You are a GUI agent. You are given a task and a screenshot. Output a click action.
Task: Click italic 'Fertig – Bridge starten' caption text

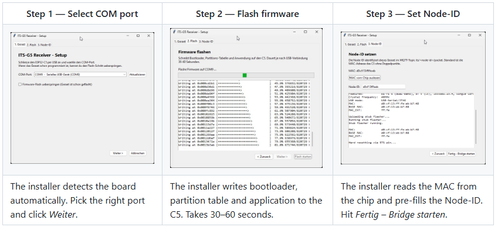400,215
